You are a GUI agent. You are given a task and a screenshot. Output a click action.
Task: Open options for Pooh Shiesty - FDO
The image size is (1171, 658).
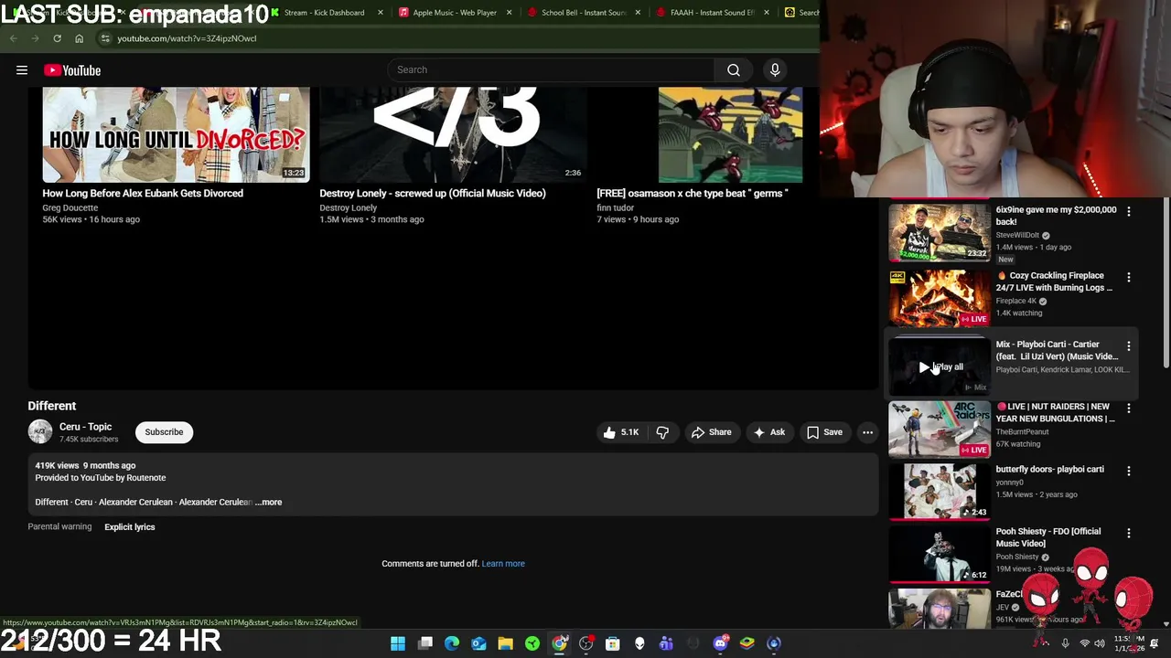1128,533
